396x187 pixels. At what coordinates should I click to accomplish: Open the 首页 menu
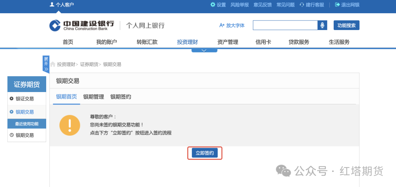68,42
